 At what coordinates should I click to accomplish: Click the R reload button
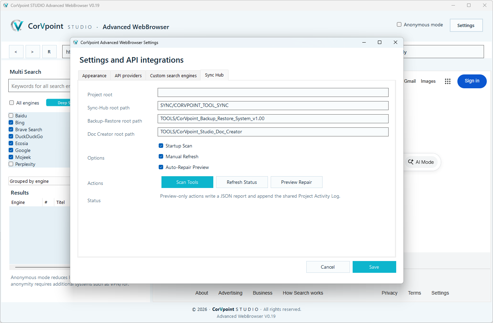coord(49,52)
